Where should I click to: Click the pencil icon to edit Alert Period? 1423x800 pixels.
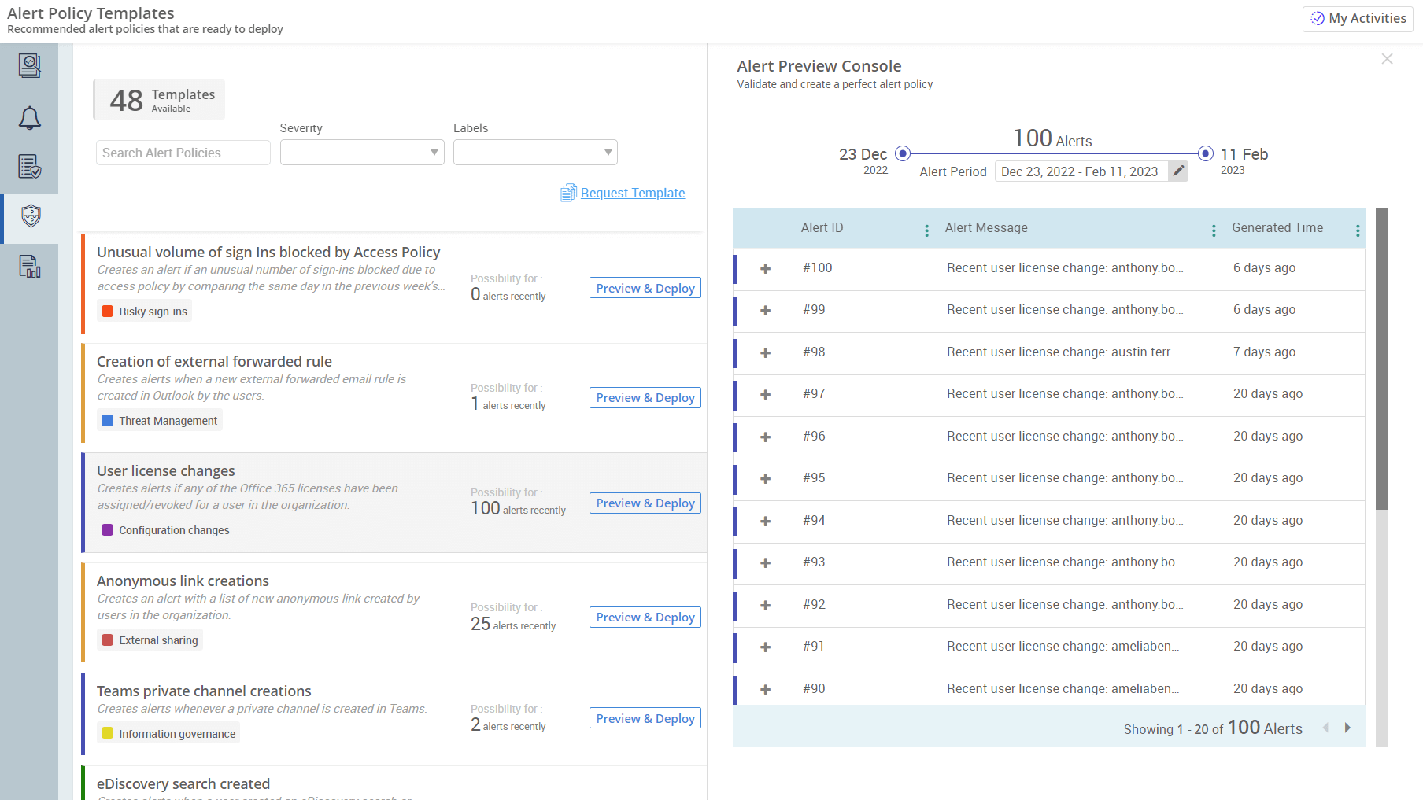1177,170
